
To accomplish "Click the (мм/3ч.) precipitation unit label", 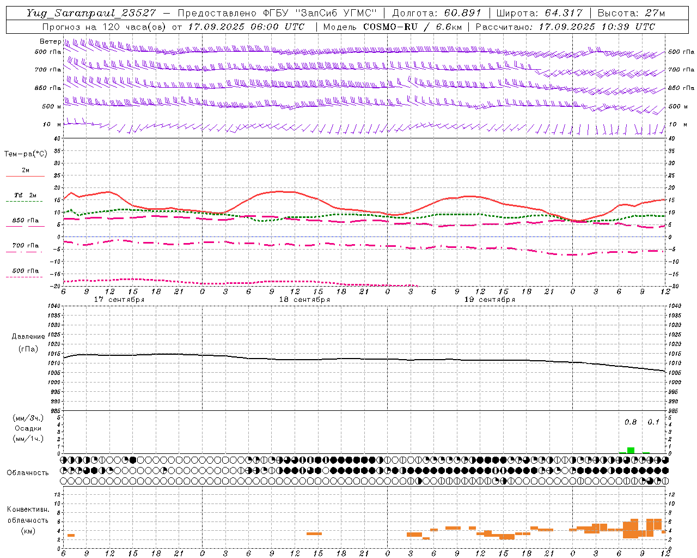I will tap(28, 418).
